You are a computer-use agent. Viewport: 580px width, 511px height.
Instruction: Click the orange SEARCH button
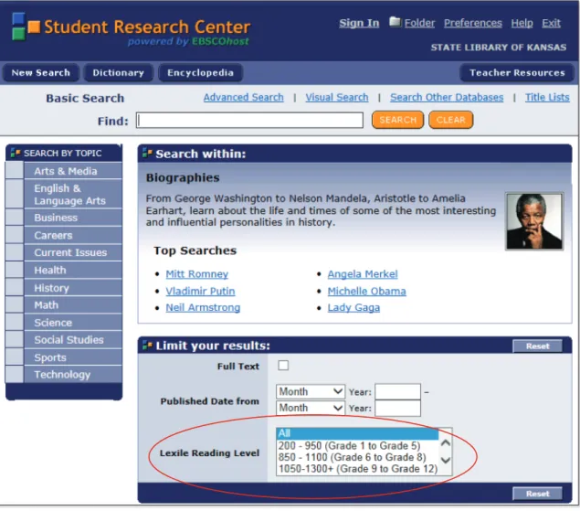click(x=397, y=120)
